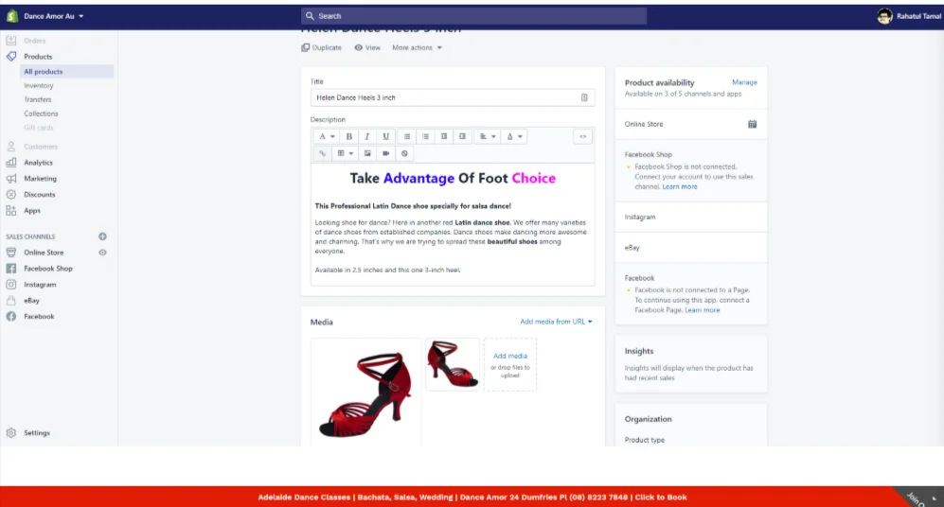View the product on the store

367,47
